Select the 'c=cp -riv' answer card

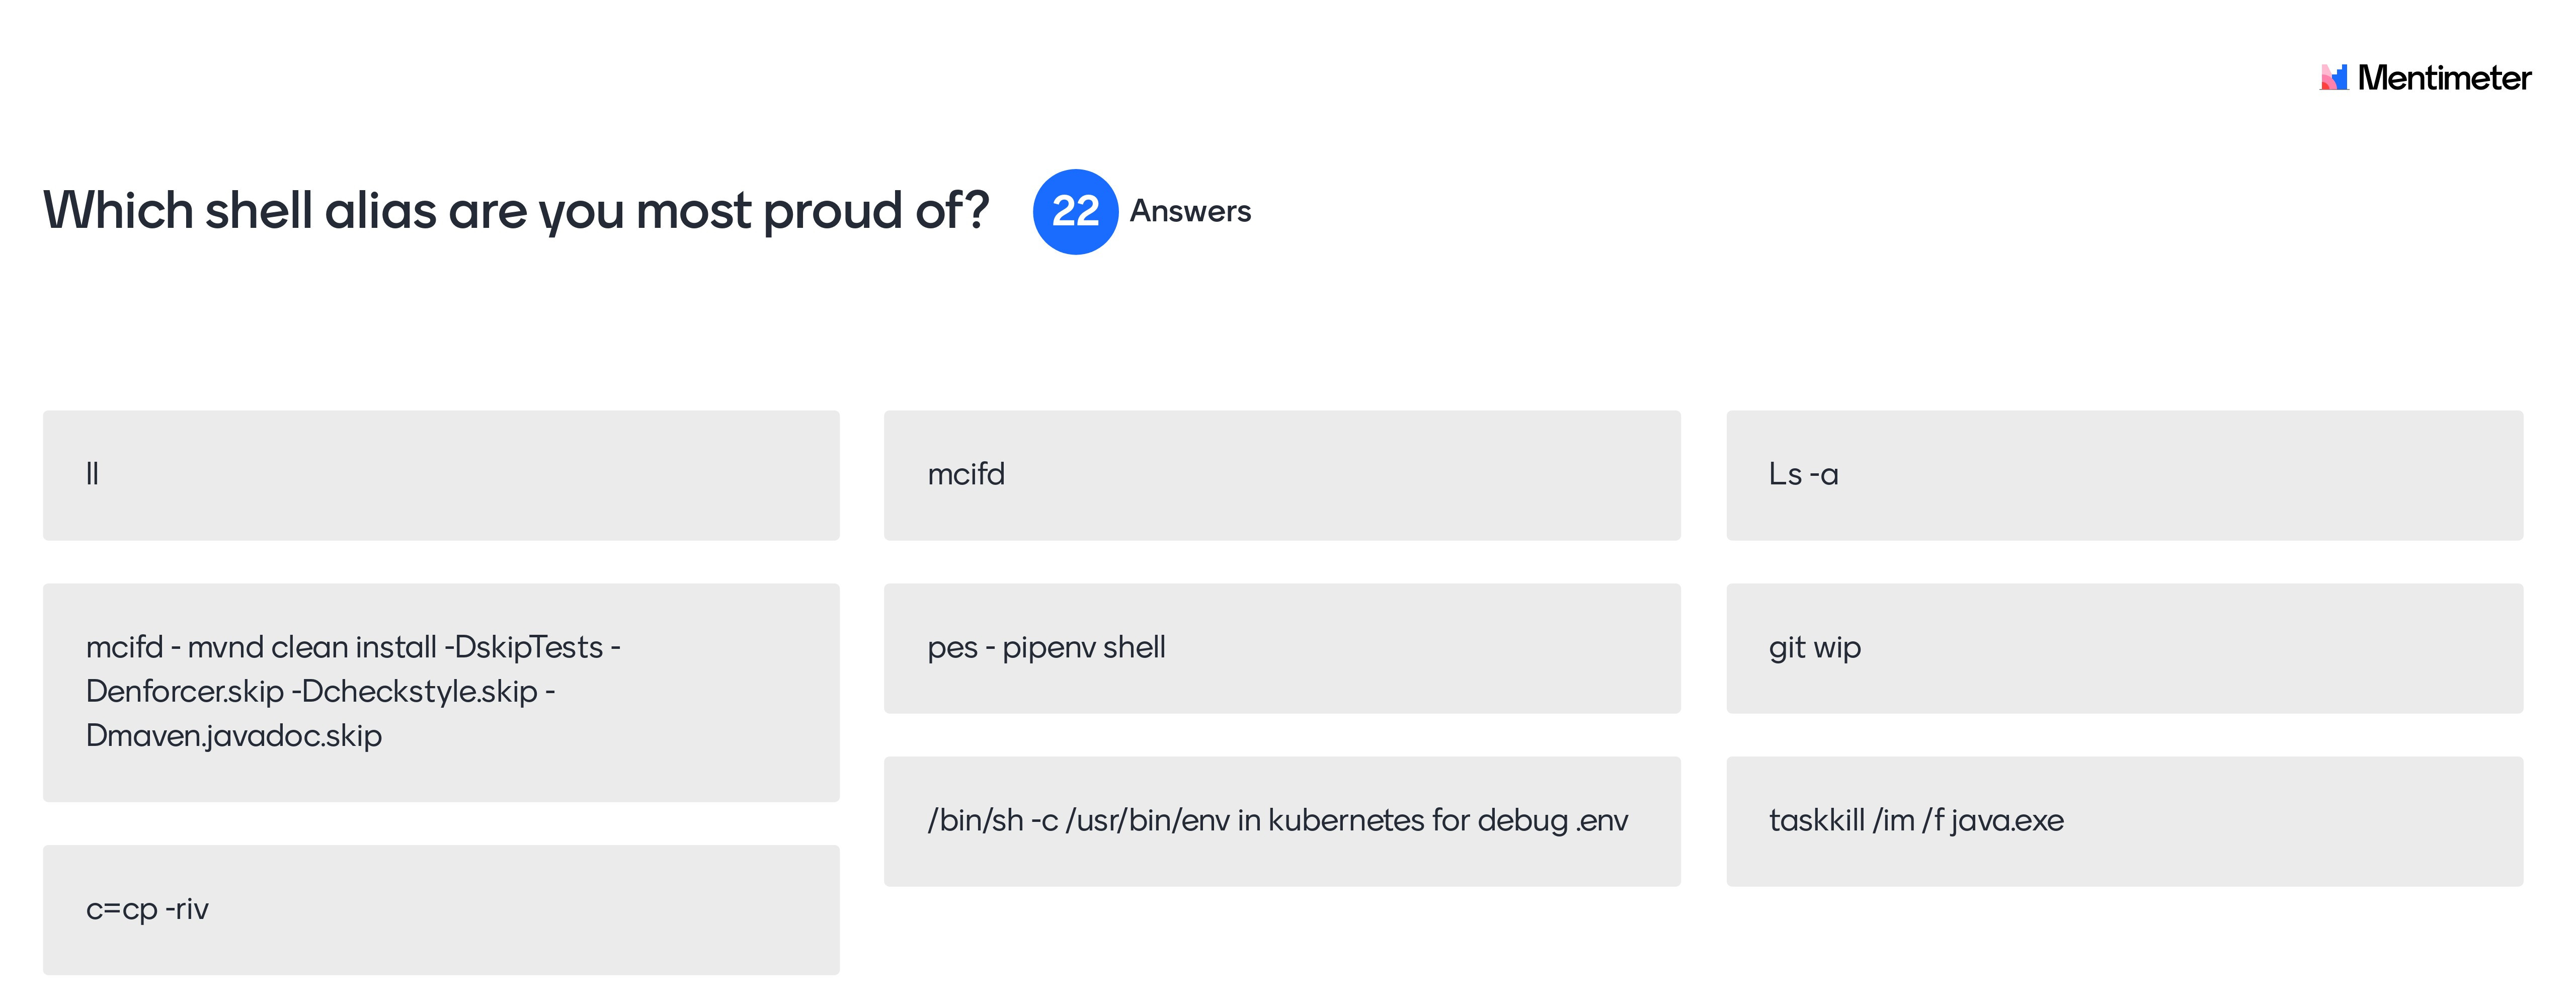441,910
